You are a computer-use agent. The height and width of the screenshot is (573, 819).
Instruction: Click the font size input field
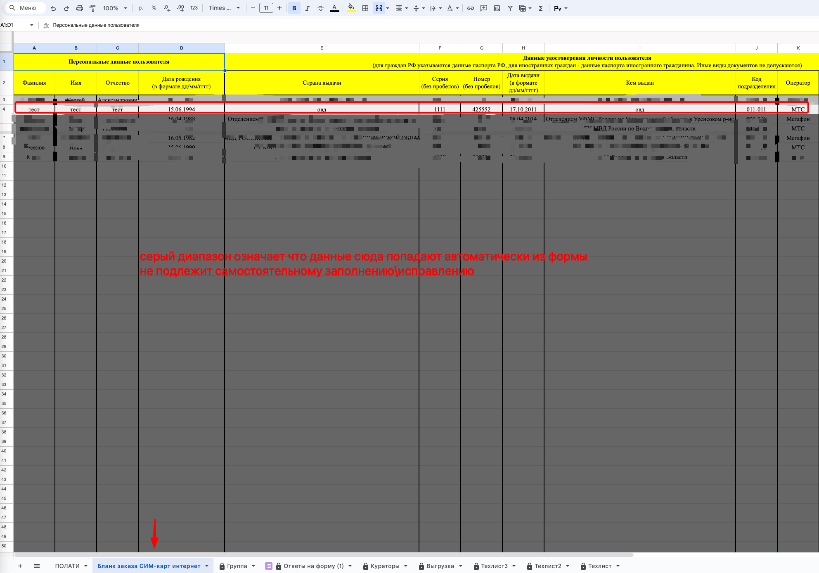pyautogui.click(x=266, y=8)
